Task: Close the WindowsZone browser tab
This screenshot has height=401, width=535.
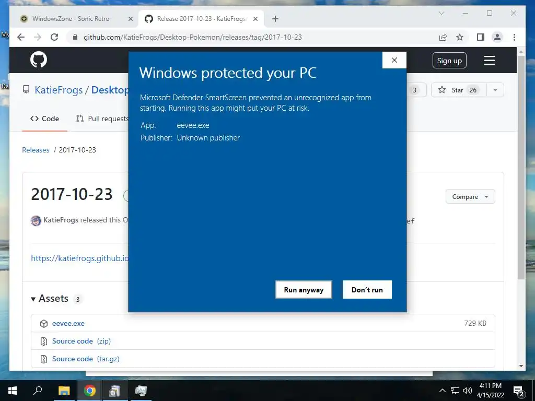Action: tap(130, 19)
